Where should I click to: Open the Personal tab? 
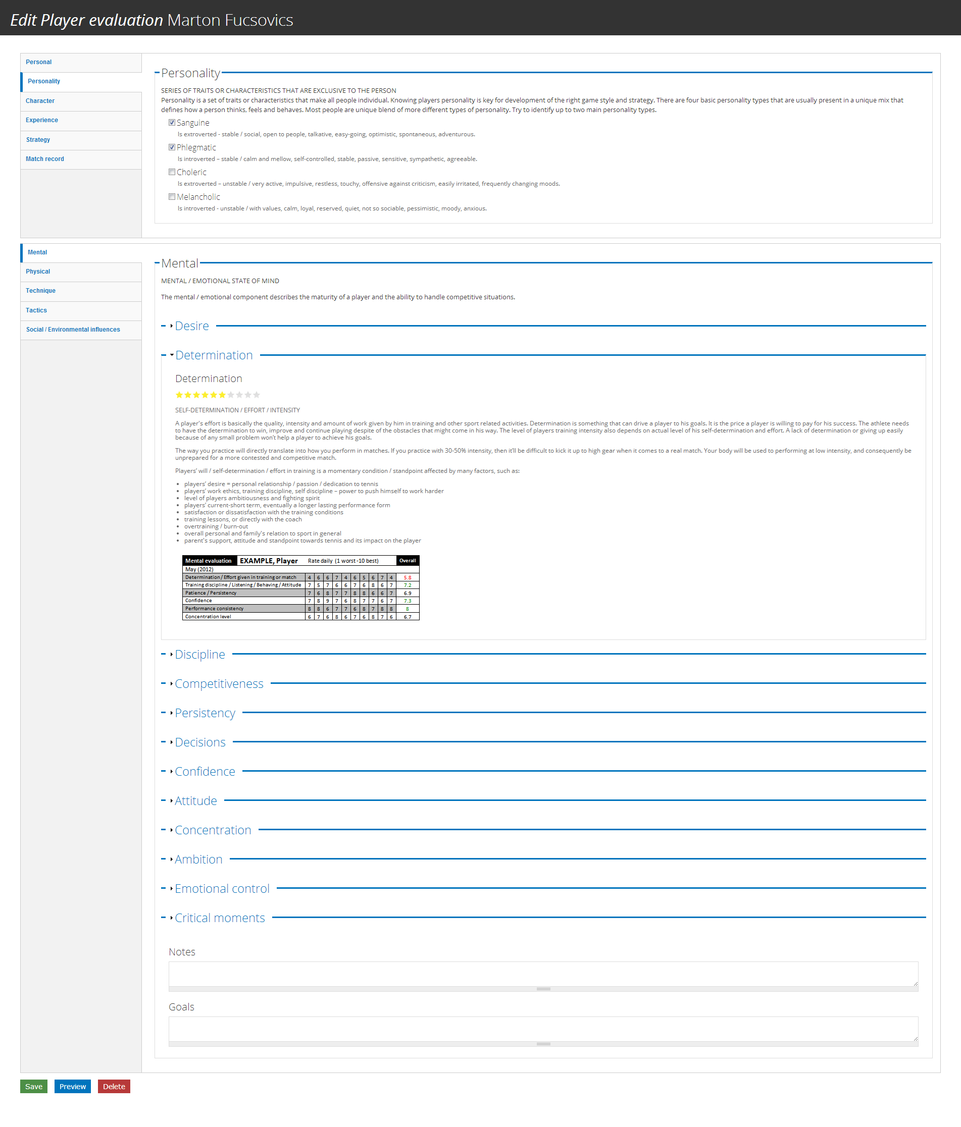pos(81,63)
